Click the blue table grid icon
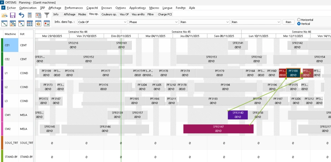 click(x=30, y=23)
